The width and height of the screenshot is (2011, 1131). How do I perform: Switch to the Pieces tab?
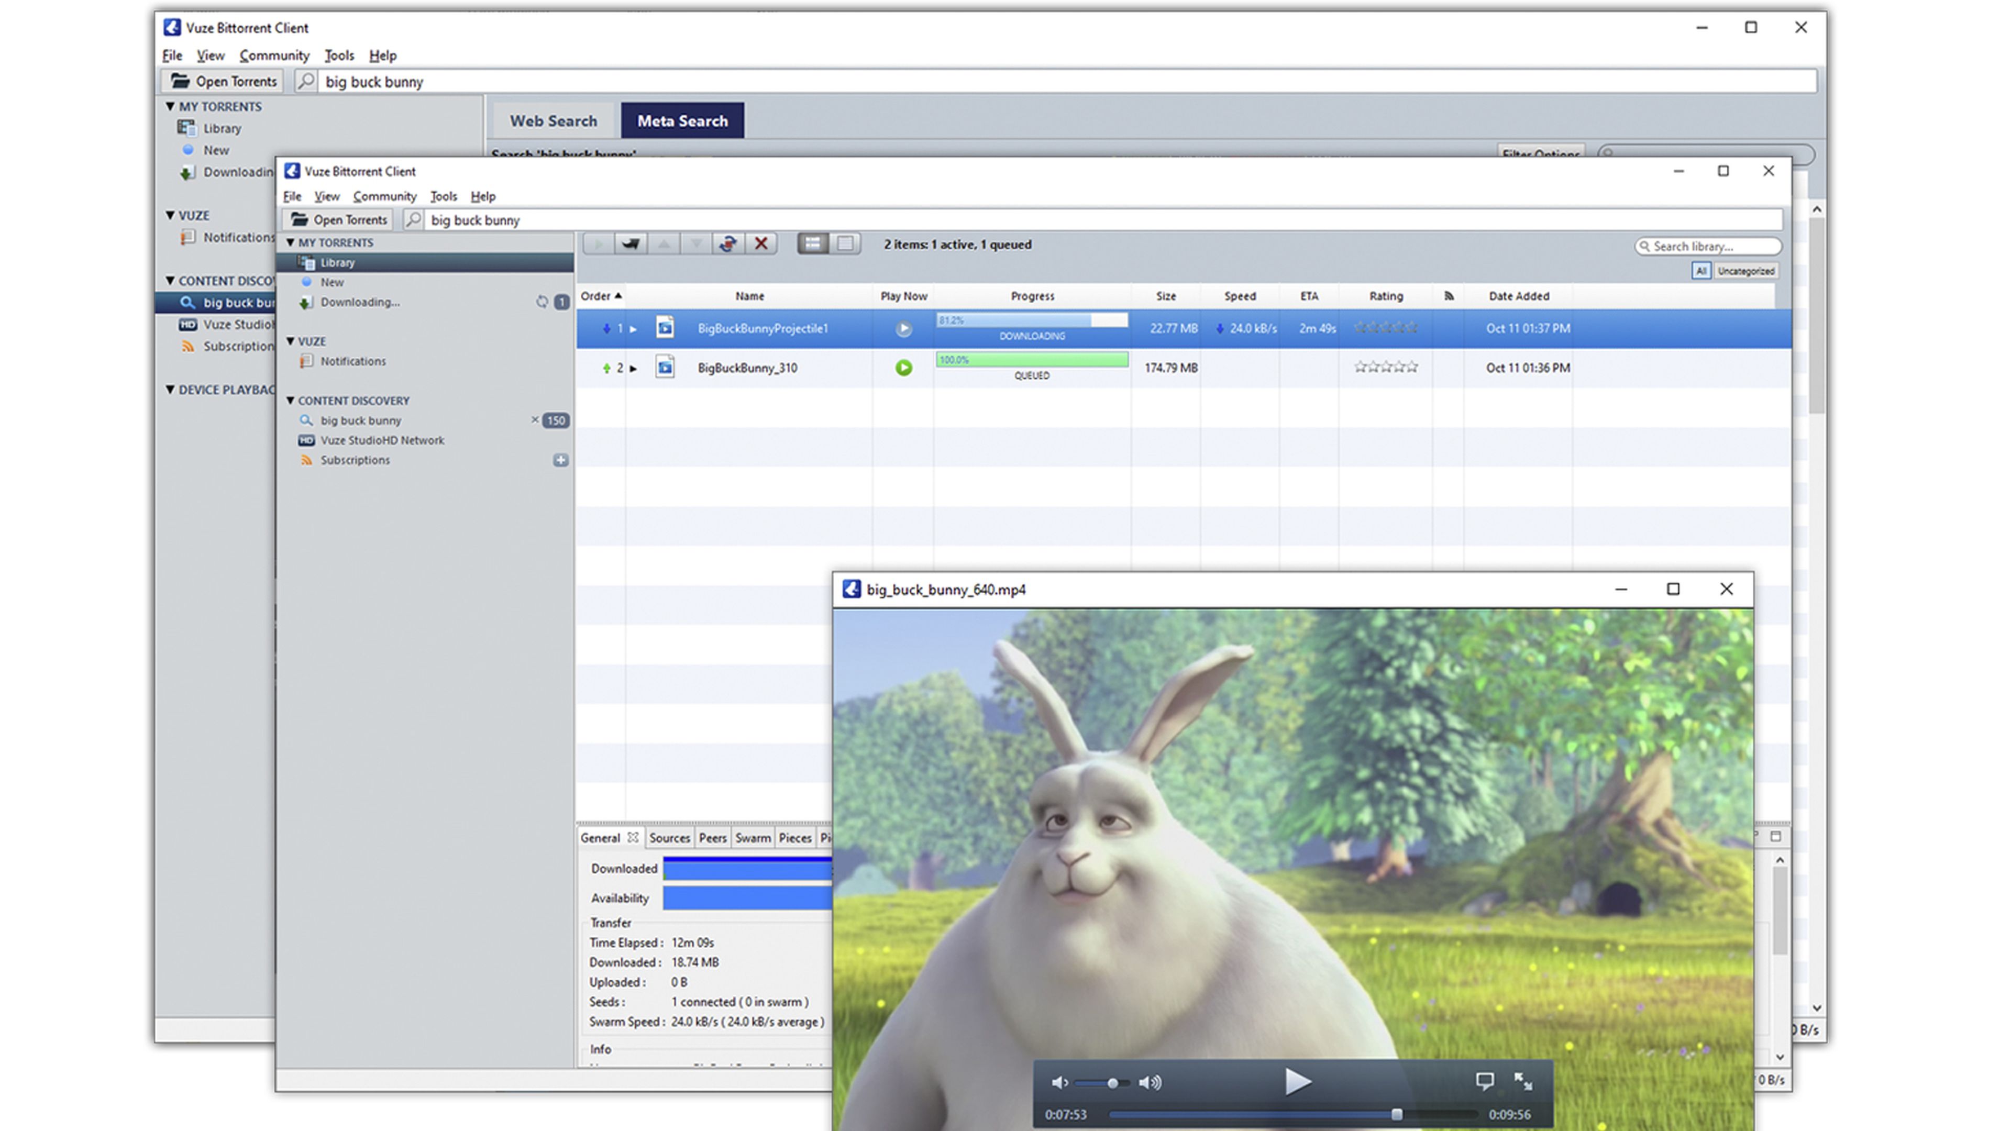pyautogui.click(x=795, y=838)
